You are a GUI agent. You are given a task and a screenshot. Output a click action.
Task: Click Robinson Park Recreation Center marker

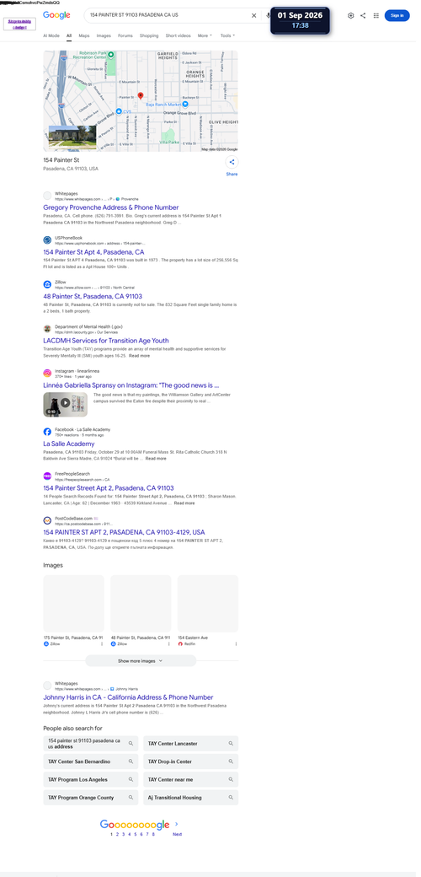[x=110, y=55]
